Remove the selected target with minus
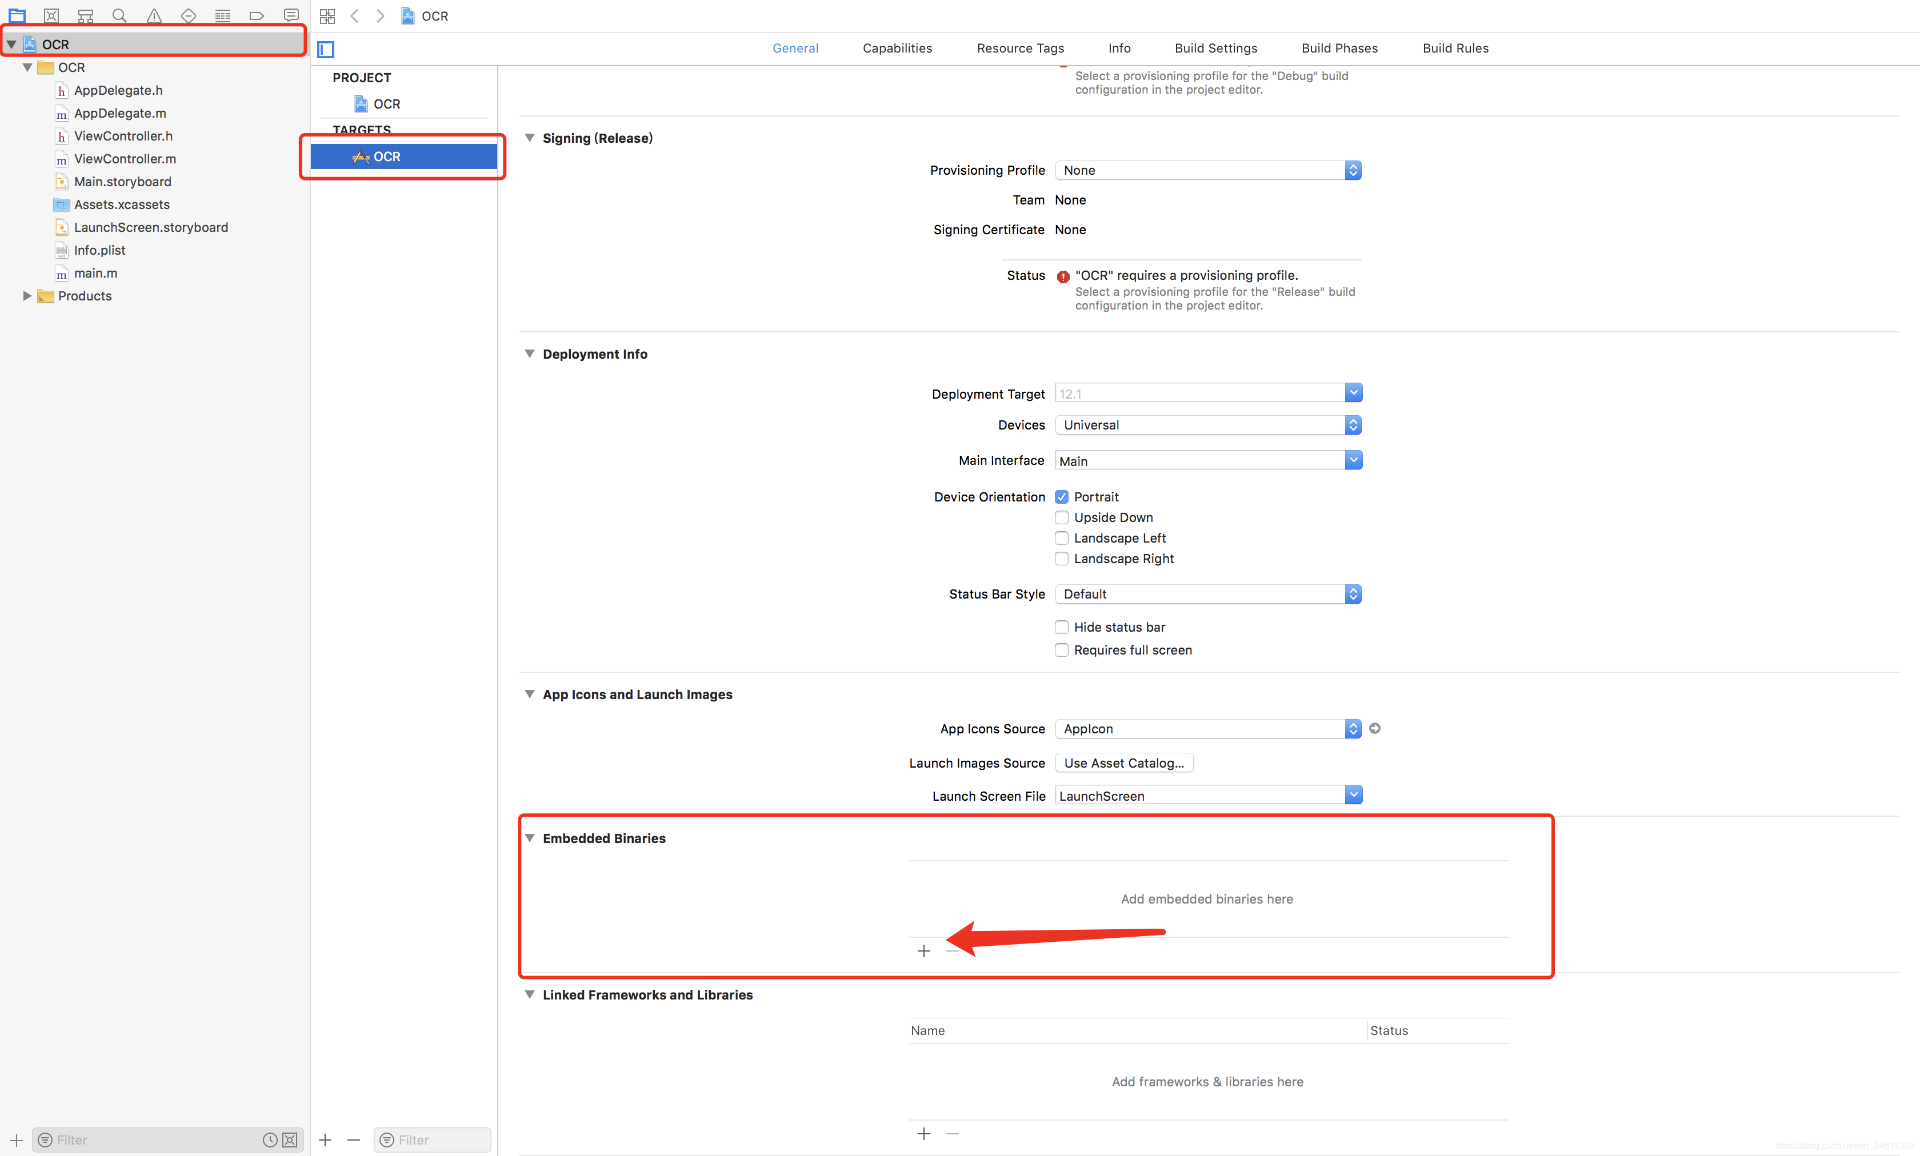This screenshot has width=1920, height=1156. [354, 1139]
